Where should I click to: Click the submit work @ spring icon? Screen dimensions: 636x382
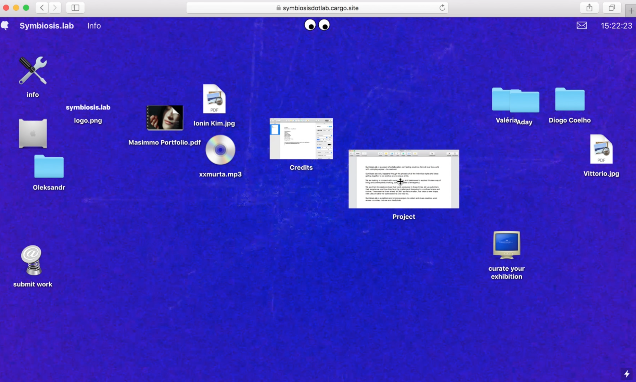pyautogui.click(x=32, y=260)
